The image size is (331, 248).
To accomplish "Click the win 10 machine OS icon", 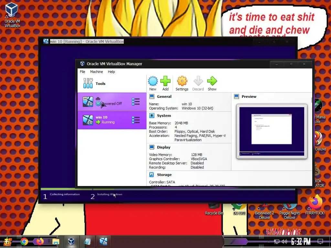I will [88, 120].
